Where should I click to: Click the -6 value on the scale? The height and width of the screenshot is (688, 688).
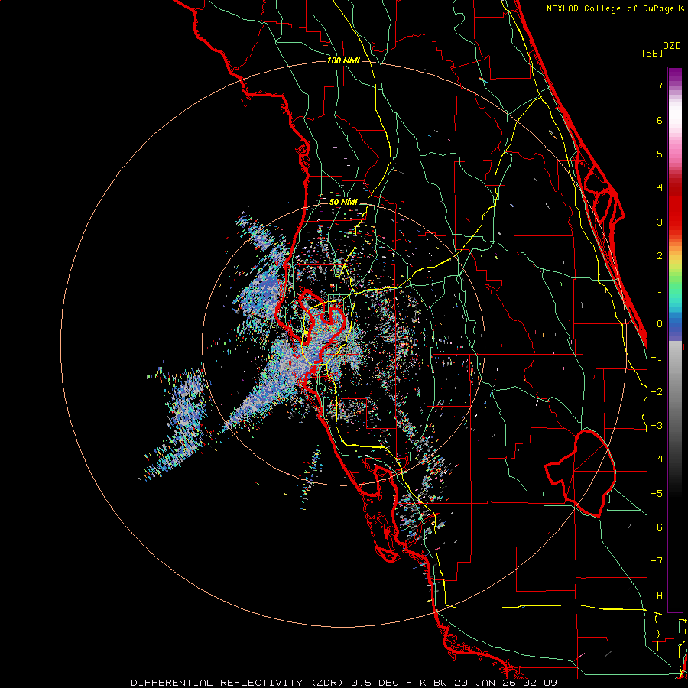point(657,527)
